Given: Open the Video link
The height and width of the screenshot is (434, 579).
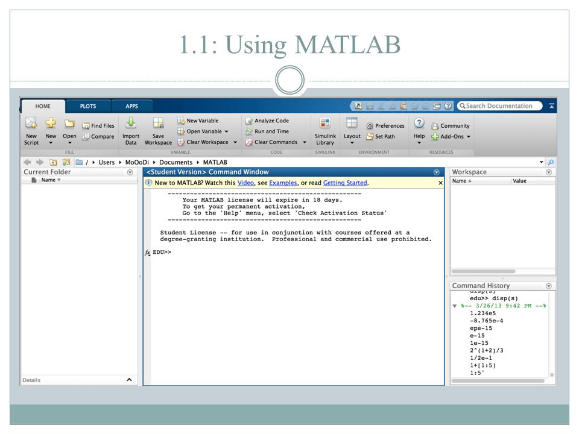Looking at the screenshot, I should 245,183.
